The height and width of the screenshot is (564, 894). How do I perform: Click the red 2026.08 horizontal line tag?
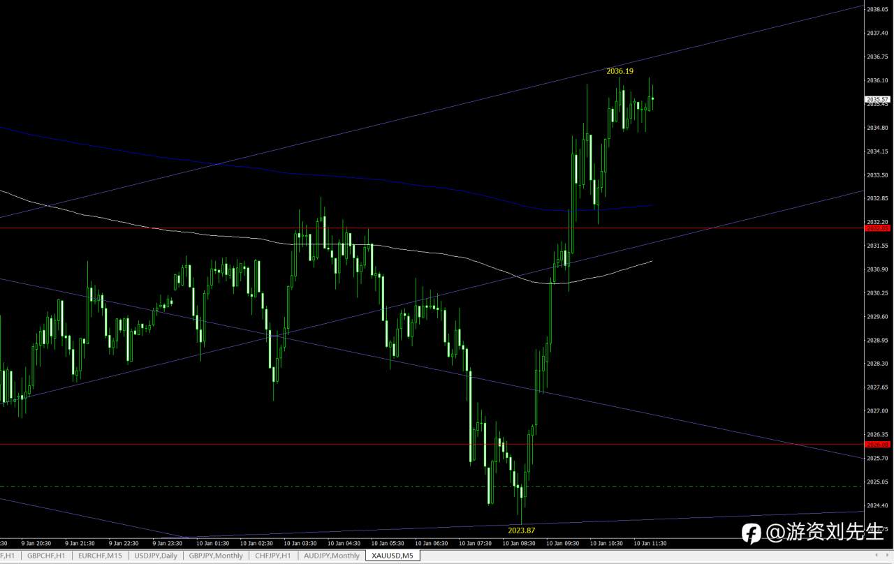coord(877,444)
